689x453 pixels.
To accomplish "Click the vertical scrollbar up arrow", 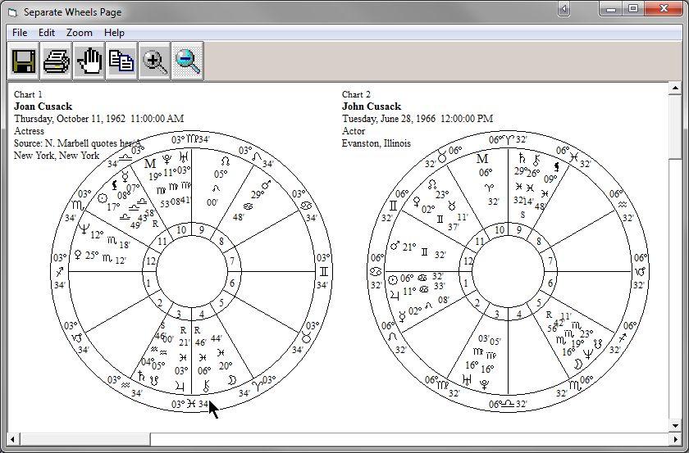I will coord(675,88).
